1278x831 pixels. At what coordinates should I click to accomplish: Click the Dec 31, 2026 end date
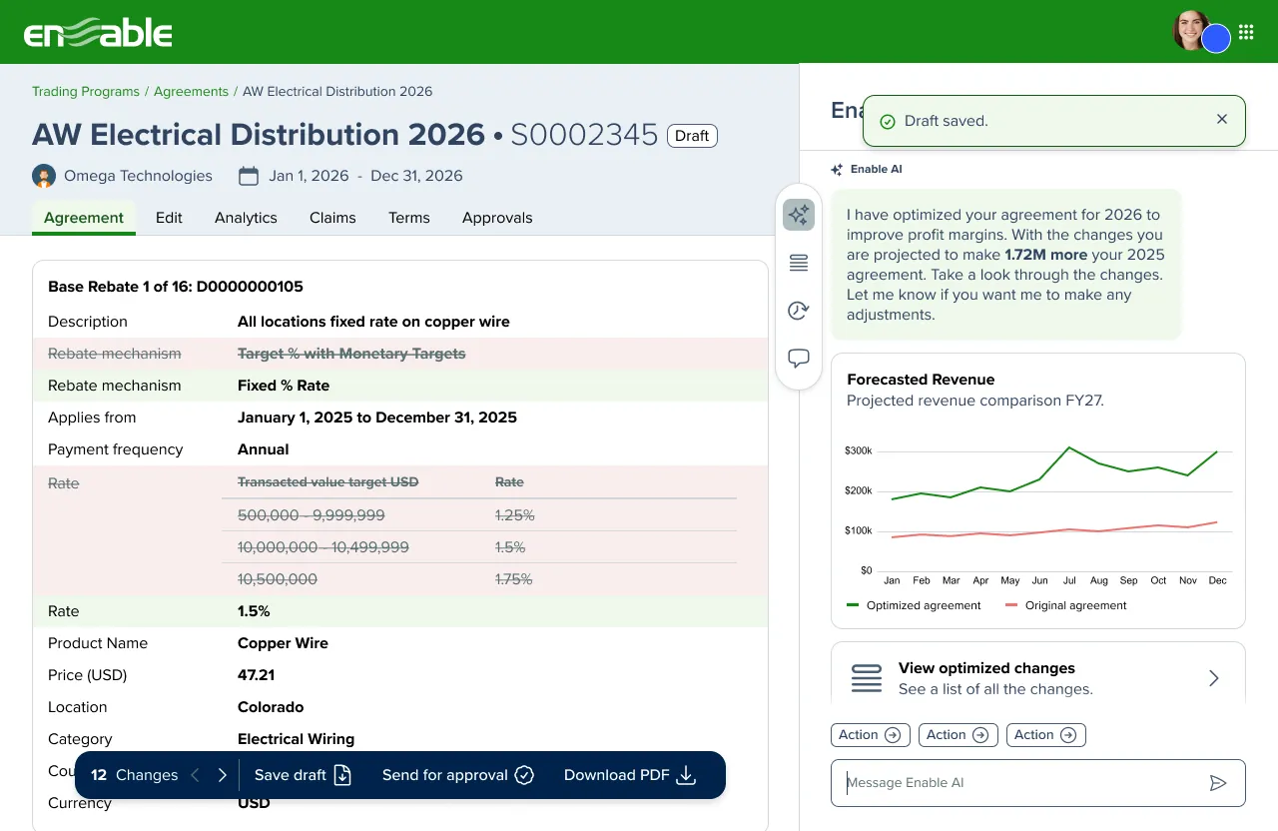coord(416,176)
